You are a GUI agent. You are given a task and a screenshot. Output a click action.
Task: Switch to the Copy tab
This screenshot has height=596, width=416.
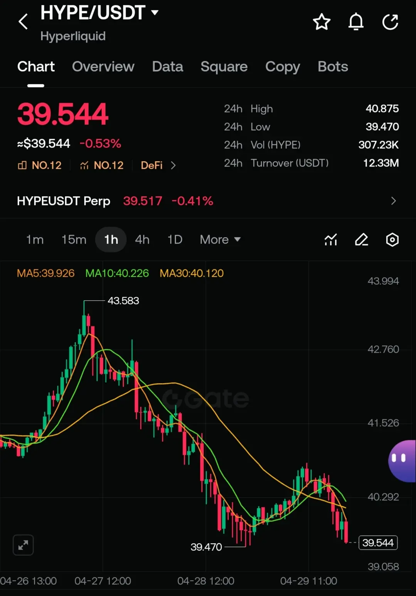point(283,67)
